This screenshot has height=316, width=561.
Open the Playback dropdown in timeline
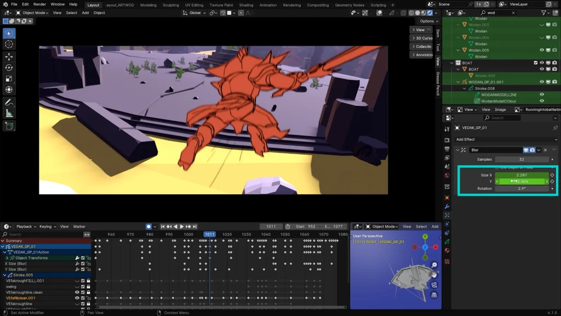[26, 227]
